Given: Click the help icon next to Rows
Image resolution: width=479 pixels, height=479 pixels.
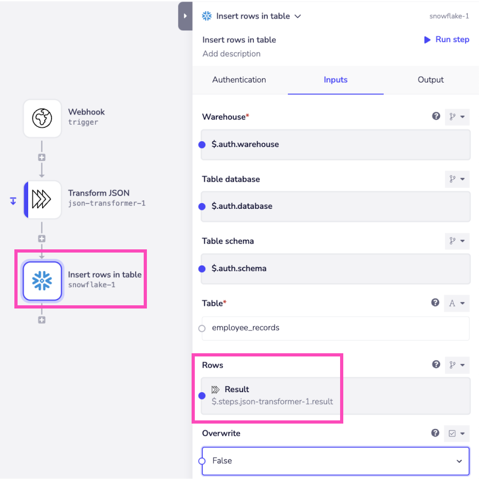Looking at the screenshot, I should click(436, 364).
